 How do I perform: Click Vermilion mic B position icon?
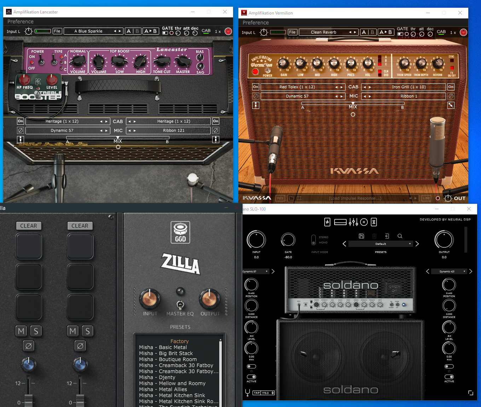pyautogui.click(x=451, y=105)
